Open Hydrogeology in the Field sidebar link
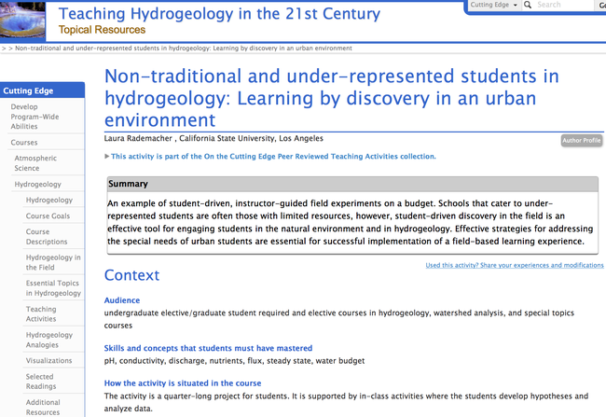The width and height of the screenshot is (606, 417). click(53, 262)
